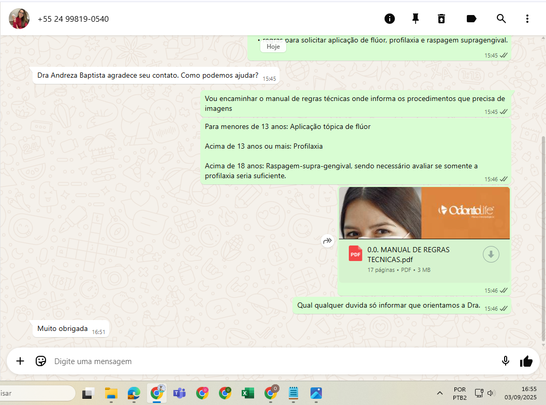Open the attach plus icon
This screenshot has width=546, height=405.
tap(20, 361)
